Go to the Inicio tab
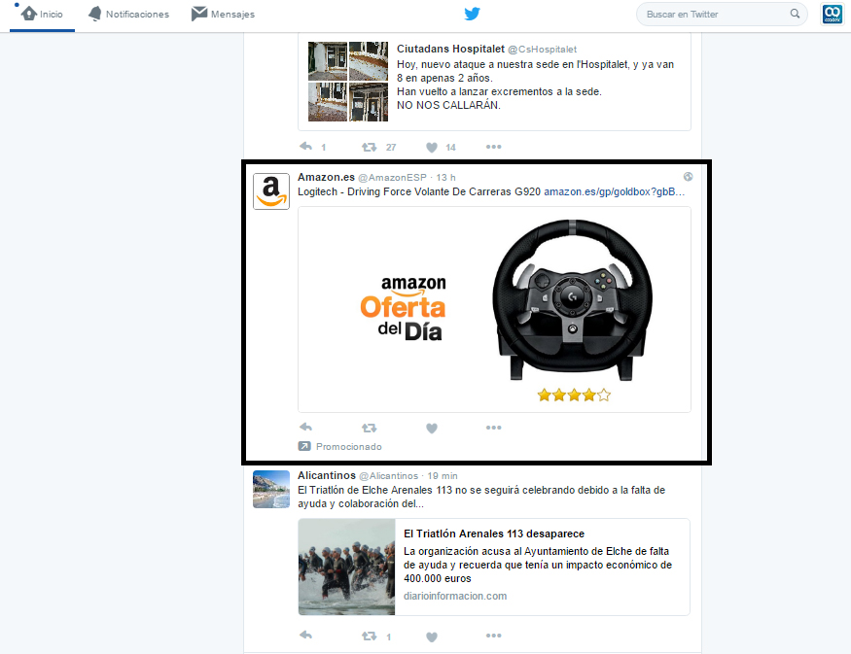The image size is (851, 654). [x=42, y=15]
